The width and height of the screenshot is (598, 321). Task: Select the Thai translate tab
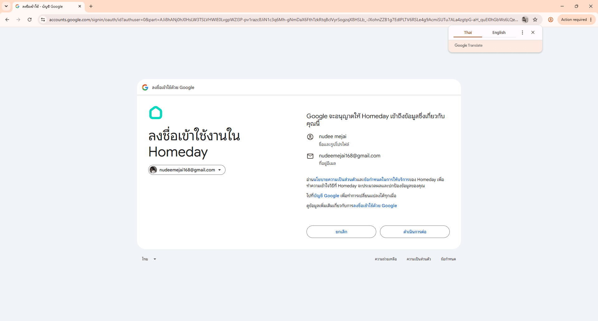tap(468, 33)
